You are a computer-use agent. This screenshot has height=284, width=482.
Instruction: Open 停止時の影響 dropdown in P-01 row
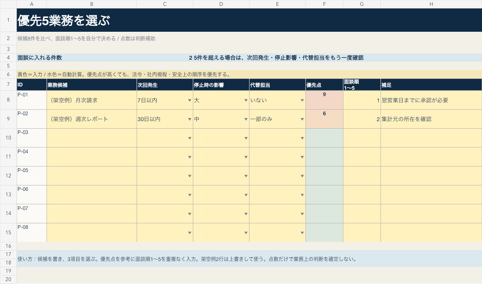click(246, 100)
